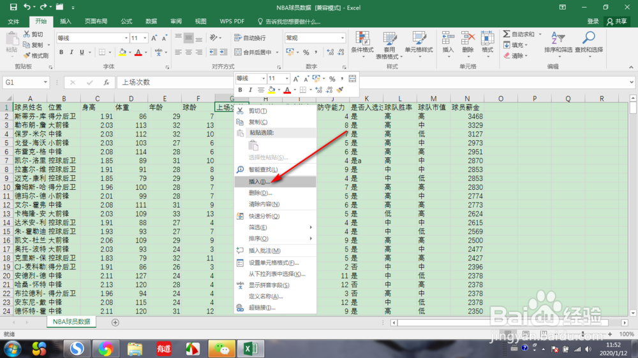Click Merge and Center (合并后居中) button
Screen dimensions: 638x358
[253, 52]
